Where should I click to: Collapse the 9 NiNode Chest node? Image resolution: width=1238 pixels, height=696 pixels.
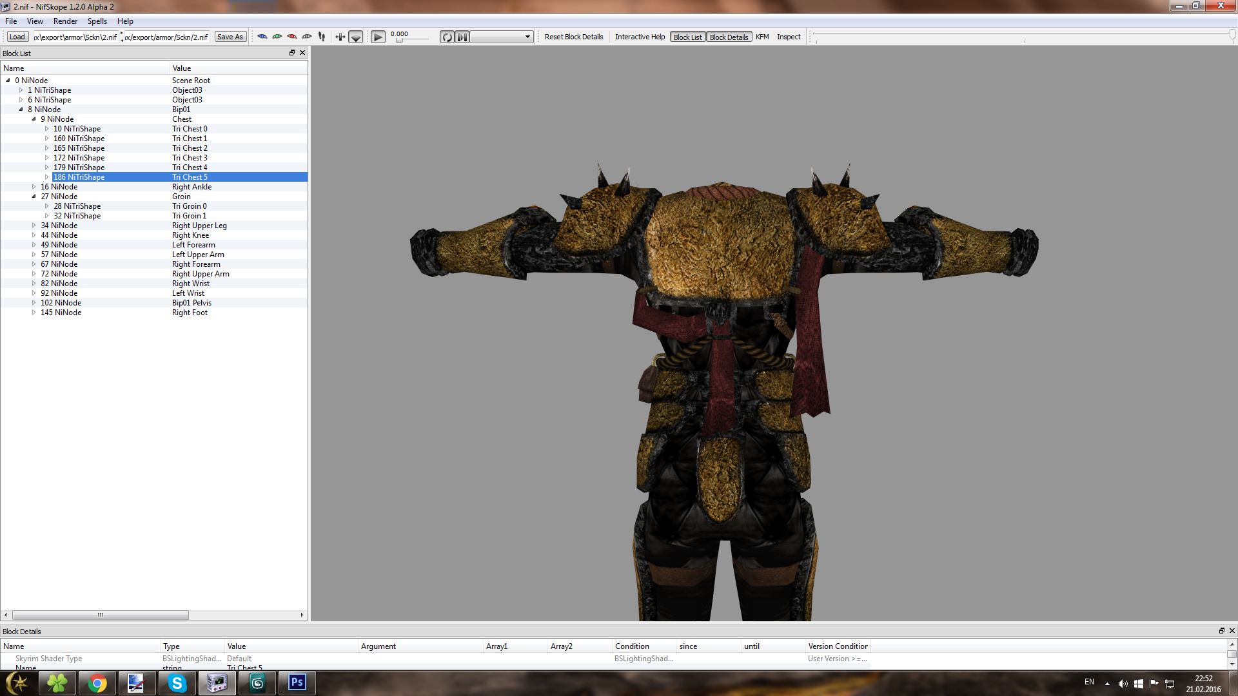[x=34, y=119]
